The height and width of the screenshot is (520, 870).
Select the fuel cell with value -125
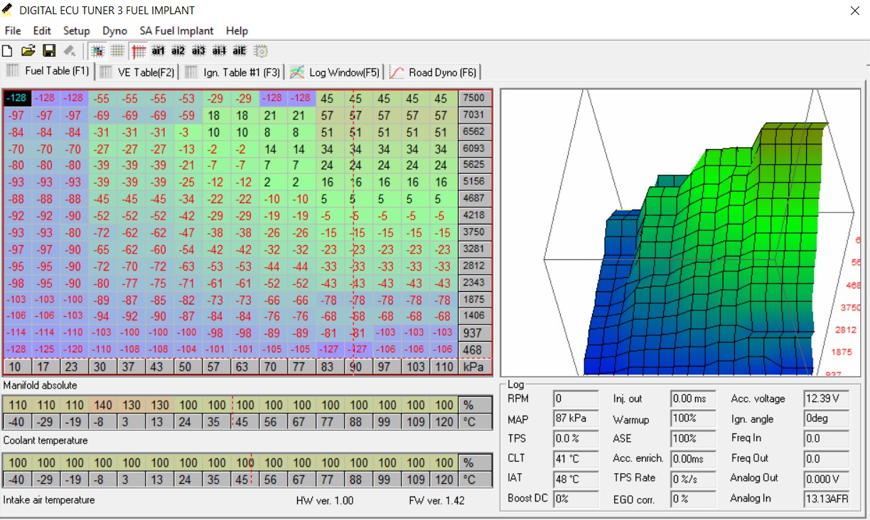[45, 350]
